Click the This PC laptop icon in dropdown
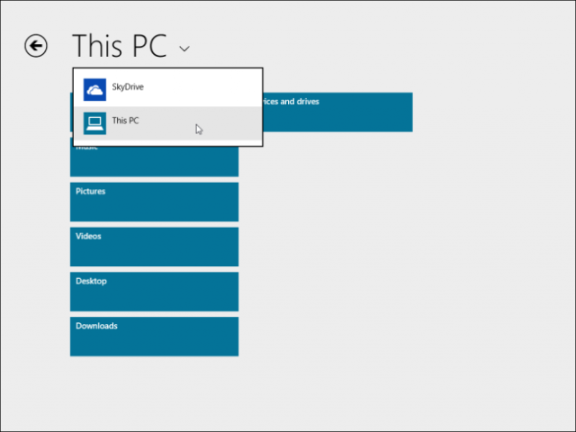This screenshot has height=432, width=576. click(x=94, y=122)
